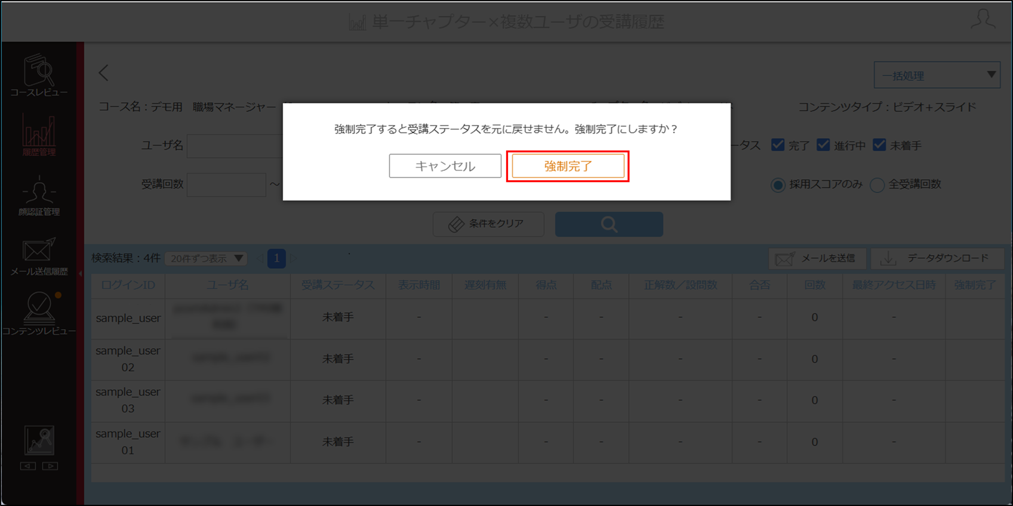Click キャンセル in the dialog

(445, 166)
